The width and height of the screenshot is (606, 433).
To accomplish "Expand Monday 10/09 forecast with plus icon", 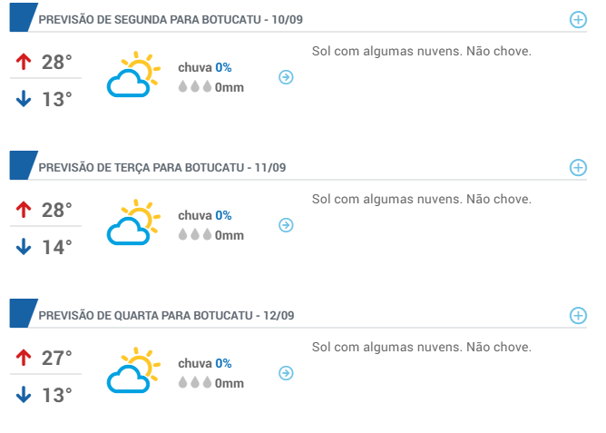I will click(x=578, y=20).
